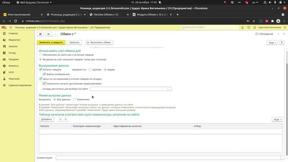The image size is (288, 162).
Task: Click the Записать button
Action: [74, 42]
